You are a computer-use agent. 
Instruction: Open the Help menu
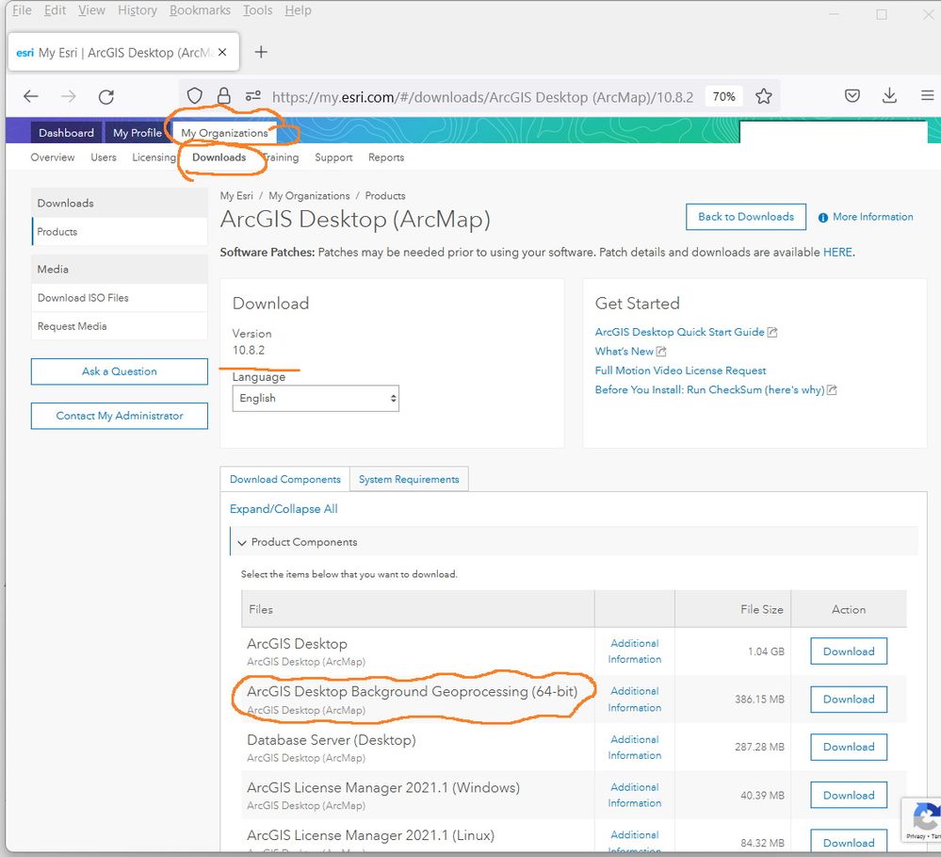(298, 10)
